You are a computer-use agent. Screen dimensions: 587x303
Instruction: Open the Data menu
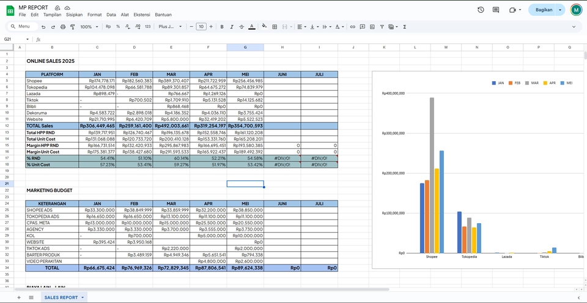[x=111, y=15]
